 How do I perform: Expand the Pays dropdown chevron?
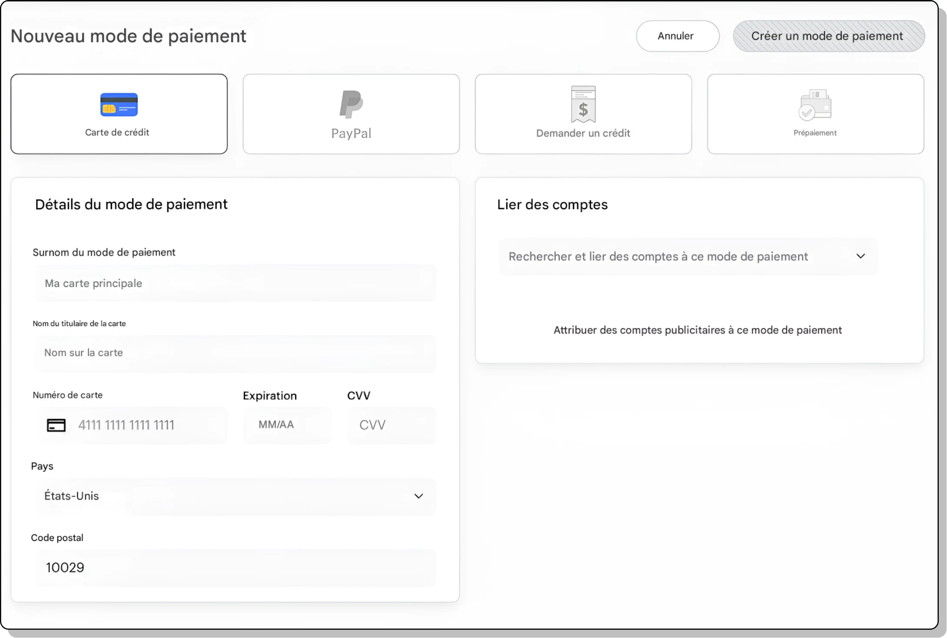(x=419, y=496)
